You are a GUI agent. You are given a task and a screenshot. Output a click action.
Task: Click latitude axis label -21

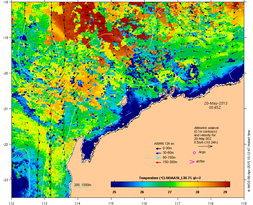[x=5, y=109]
